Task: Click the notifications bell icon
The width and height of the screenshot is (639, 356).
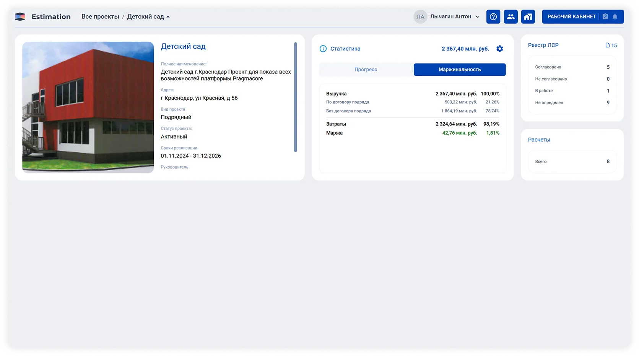Action: [615, 17]
